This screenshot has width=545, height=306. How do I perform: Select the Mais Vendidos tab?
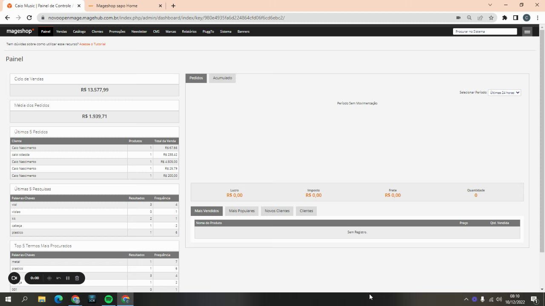pyautogui.click(x=207, y=211)
